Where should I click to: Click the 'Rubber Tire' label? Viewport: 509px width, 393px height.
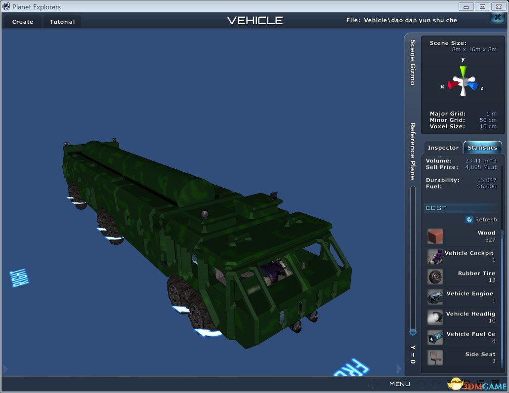click(476, 273)
